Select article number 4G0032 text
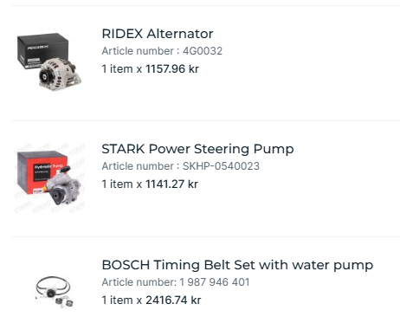Viewport: 400px width, 336px height. click(203, 51)
